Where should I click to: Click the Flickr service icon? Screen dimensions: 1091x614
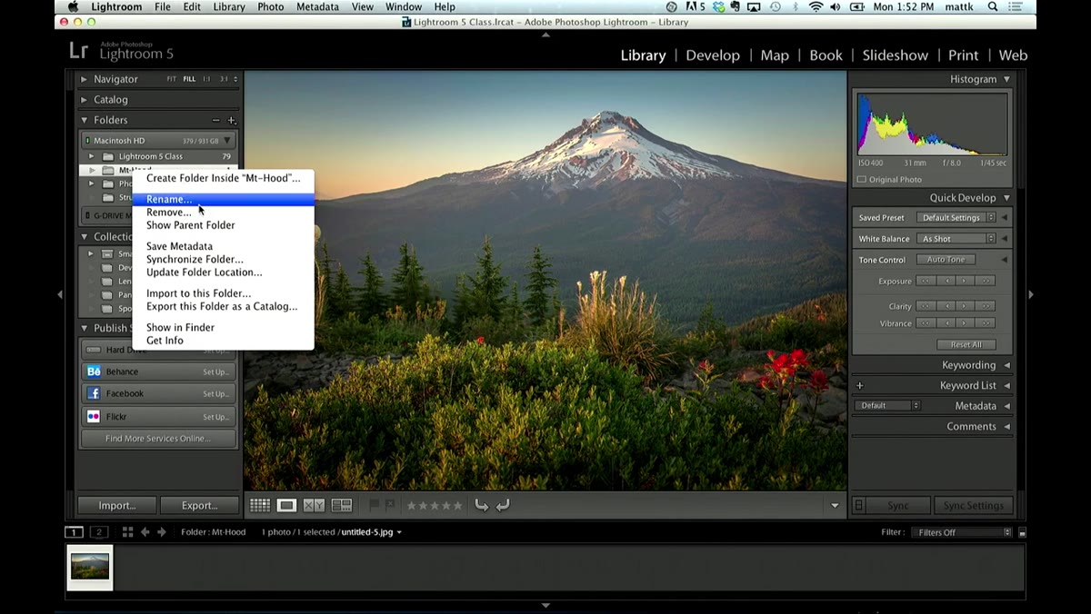pyautogui.click(x=94, y=416)
